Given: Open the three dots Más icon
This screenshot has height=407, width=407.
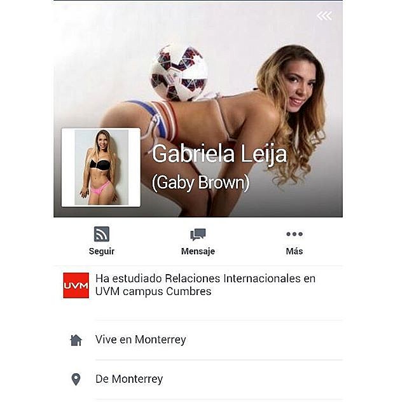Looking at the screenshot, I should point(294,234).
